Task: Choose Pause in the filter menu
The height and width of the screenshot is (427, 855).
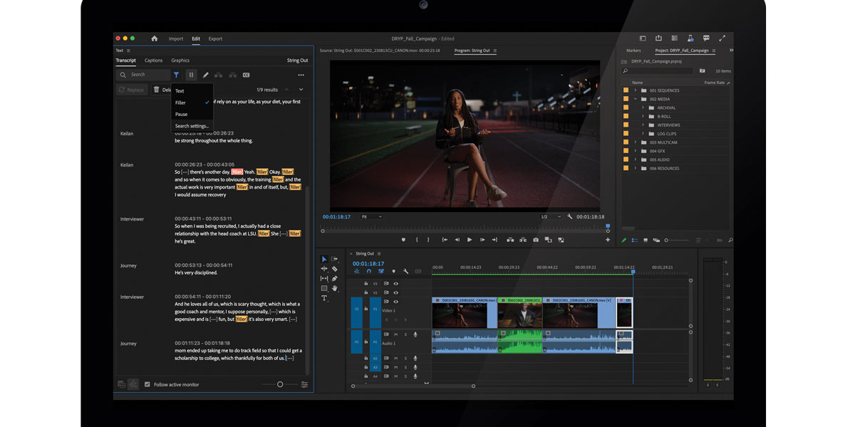Action: (x=182, y=114)
